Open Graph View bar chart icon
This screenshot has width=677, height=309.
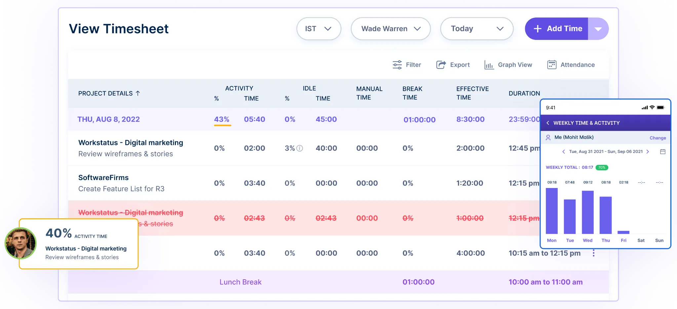click(489, 65)
